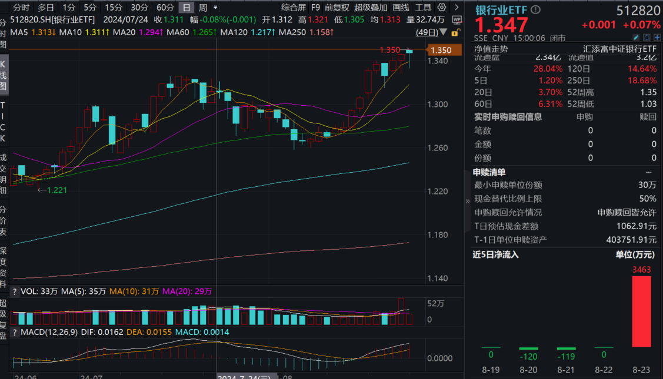Click the MA60 1.265 indicator label
The height and width of the screenshot is (379, 663).
[192, 32]
